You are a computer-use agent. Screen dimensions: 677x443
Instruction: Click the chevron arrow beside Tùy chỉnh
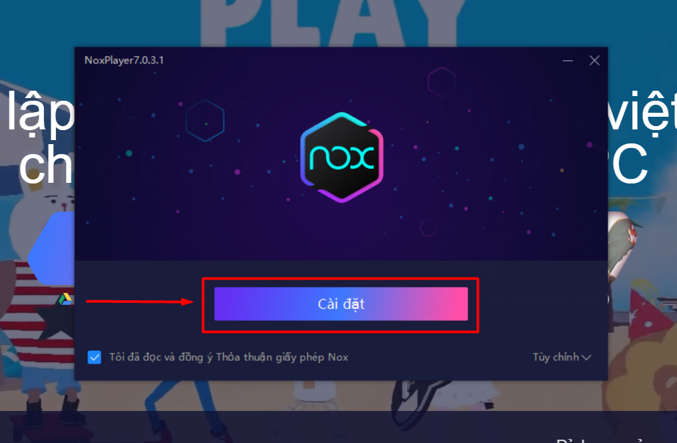(586, 358)
